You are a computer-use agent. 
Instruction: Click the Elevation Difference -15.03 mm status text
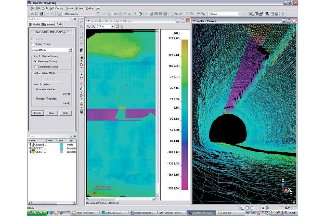[103, 203]
